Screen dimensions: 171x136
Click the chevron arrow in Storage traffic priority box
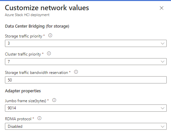(x=162, y=43)
